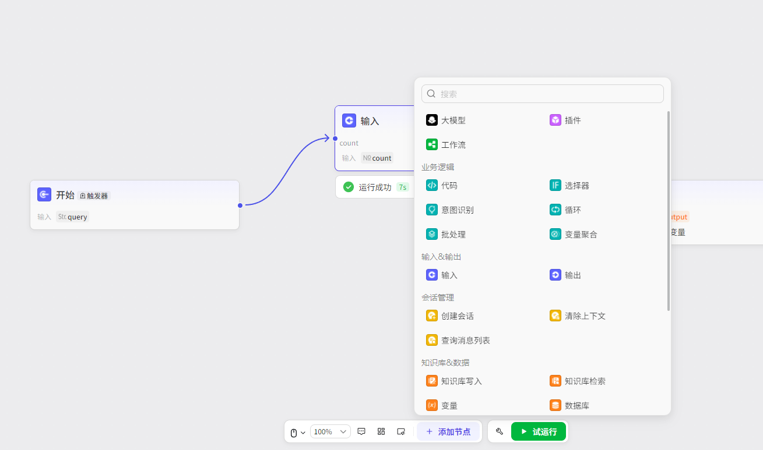
Task: Click the debug wrench icon
Action: click(500, 431)
